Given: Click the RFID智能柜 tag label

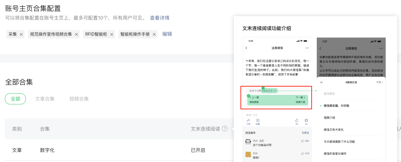Looking at the screenshot, I should pos(96,34).
